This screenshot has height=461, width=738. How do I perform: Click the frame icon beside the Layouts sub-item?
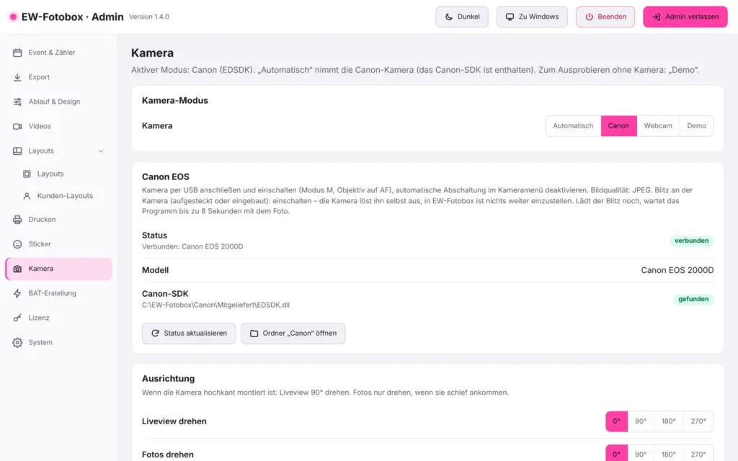tap(27, 174)
